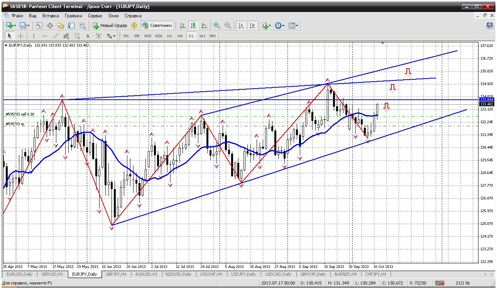This screenshot has height=288, width=497.
Task: Set timeframe to M1
Action: pos(126,36)
